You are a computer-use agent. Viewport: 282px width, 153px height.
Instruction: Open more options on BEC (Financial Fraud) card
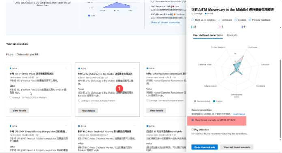[x=66, y=68]
